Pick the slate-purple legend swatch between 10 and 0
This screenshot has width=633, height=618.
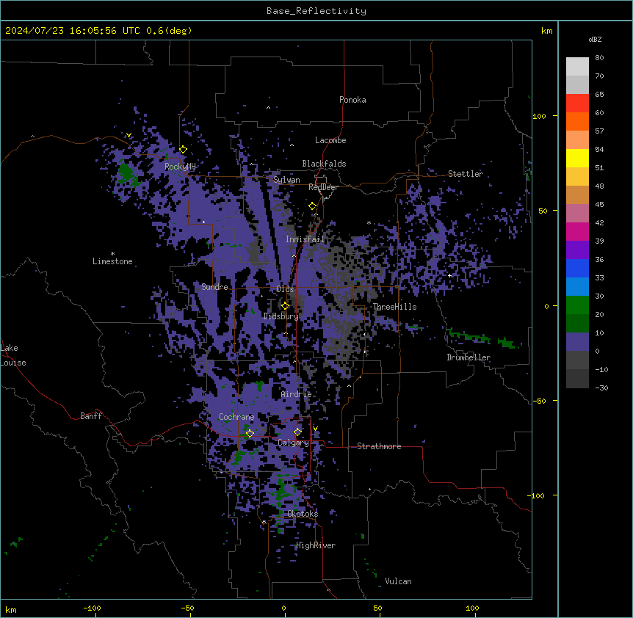click(x=577, y=342)
